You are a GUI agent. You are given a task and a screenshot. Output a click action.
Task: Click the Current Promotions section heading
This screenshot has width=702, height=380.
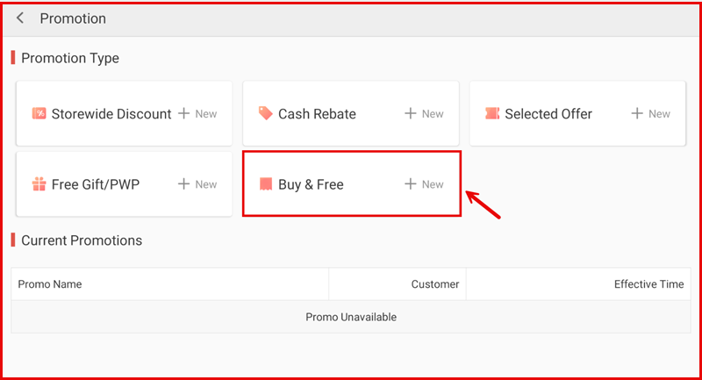point(82,240)
